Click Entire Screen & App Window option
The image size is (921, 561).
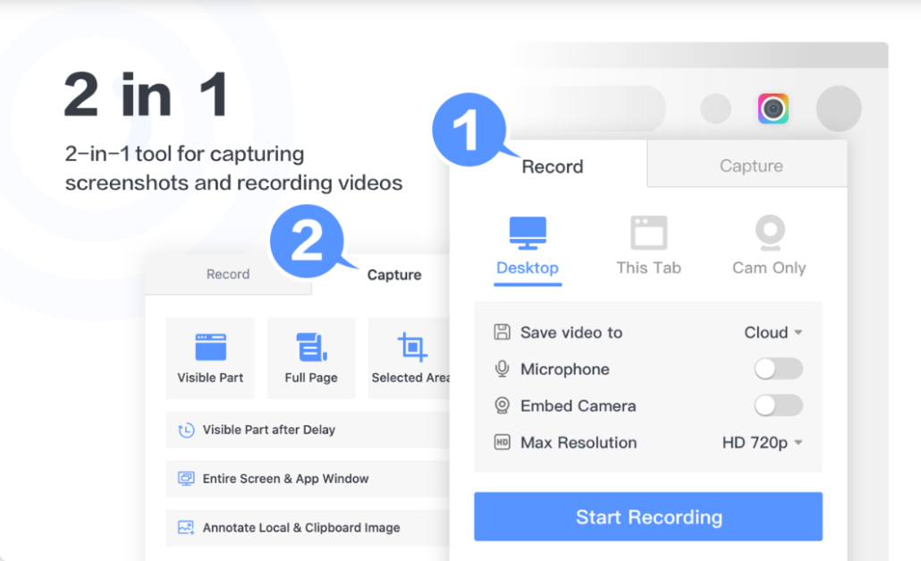tap(308, 479)
